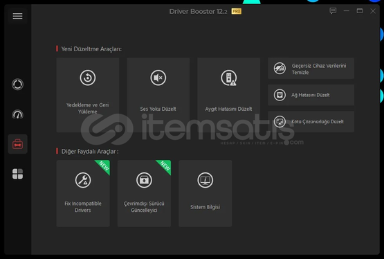Click the backup restore circular arrow icon
Viewport: 384px width, 259px height.
88,78
